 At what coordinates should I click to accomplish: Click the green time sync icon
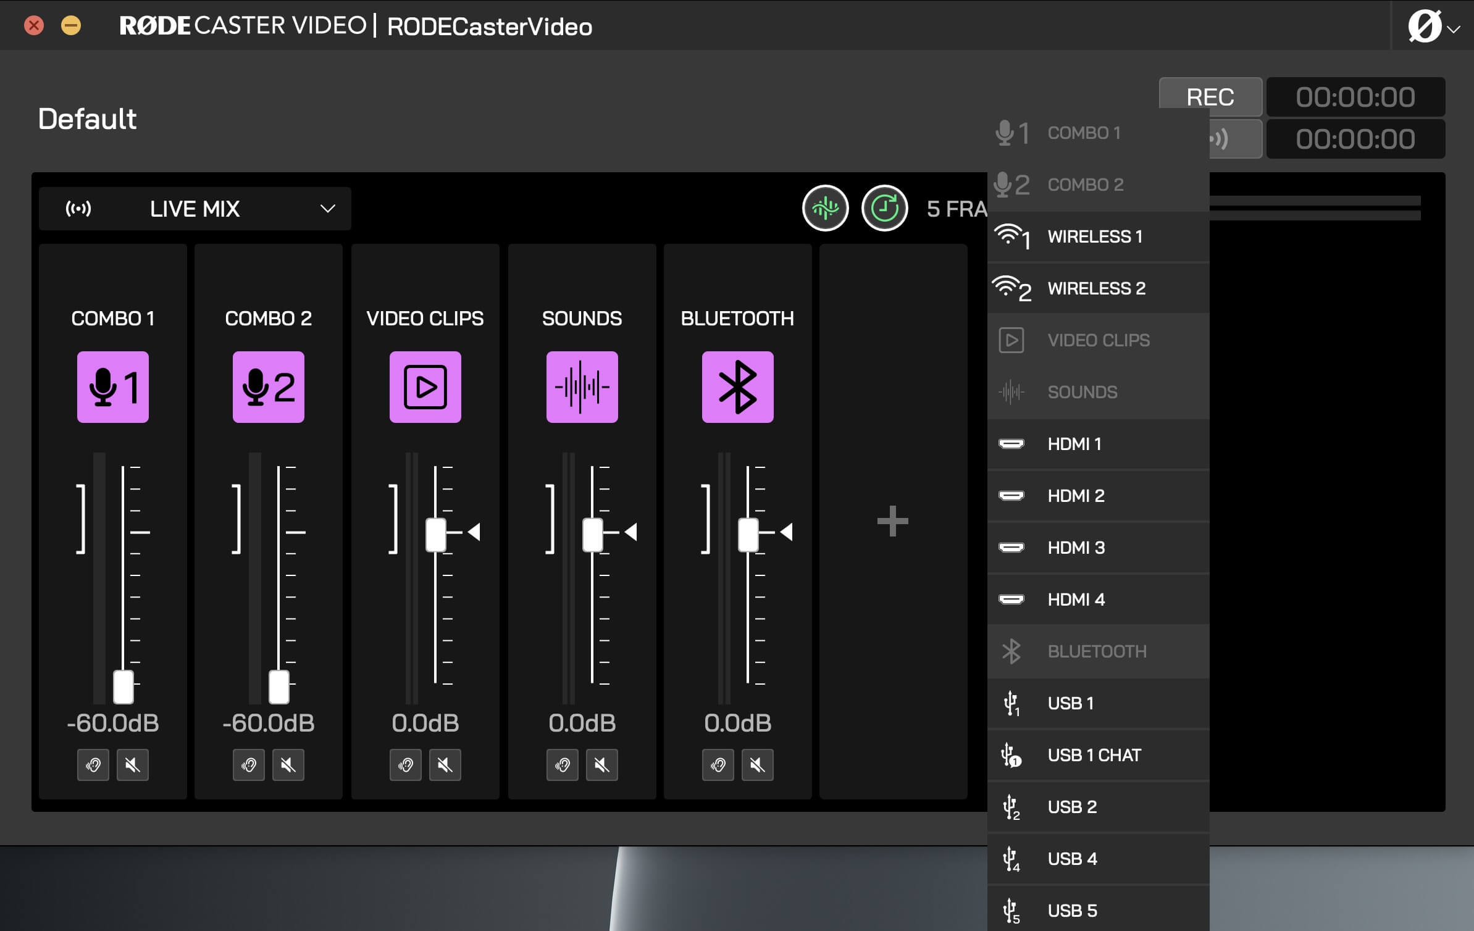click(884, 208)
